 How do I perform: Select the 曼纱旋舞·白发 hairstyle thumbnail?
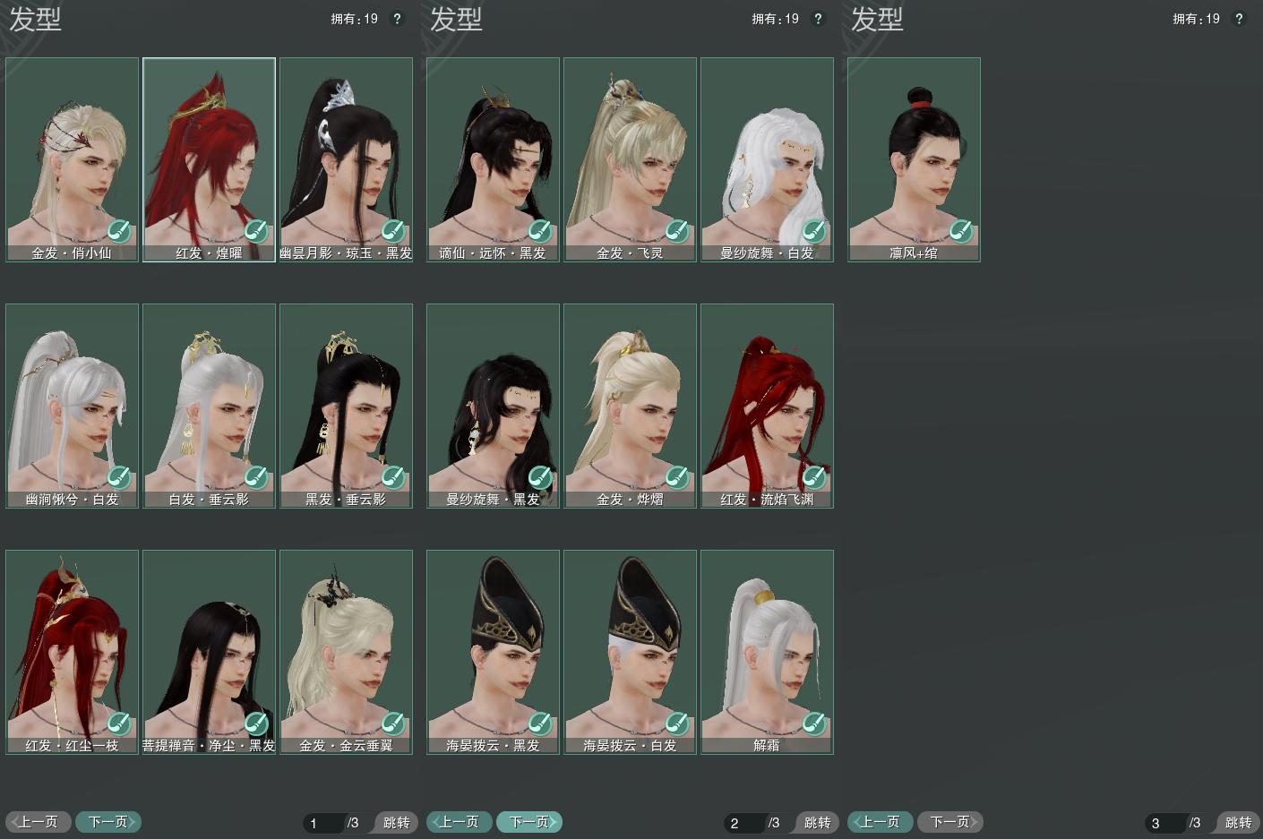[767, 159]
